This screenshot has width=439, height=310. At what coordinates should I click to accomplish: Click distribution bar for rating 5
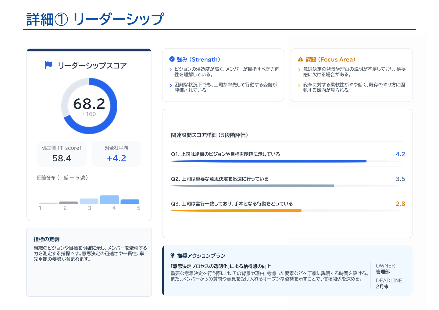pos(130,202)
